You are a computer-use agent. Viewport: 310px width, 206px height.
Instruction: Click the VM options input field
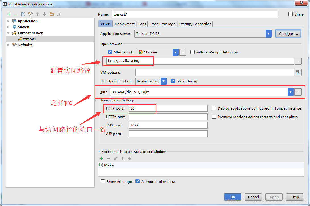[215, 72]
